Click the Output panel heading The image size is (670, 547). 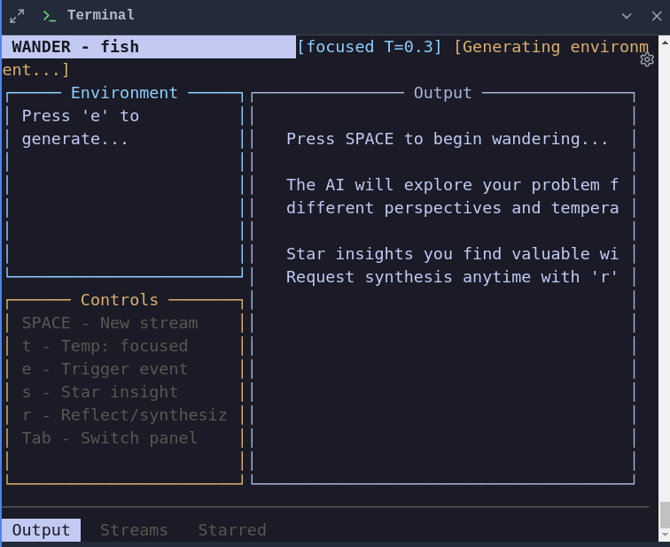(443, 93)
